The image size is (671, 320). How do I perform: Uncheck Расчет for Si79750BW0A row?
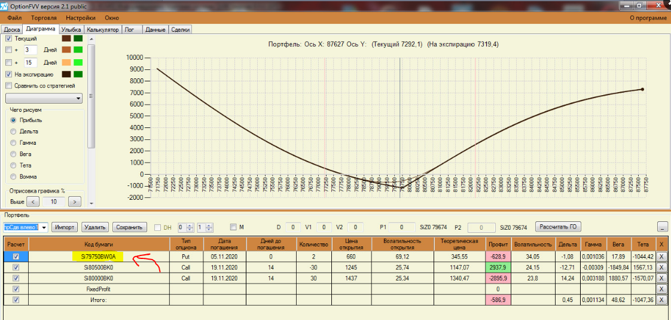pos(16,256)
